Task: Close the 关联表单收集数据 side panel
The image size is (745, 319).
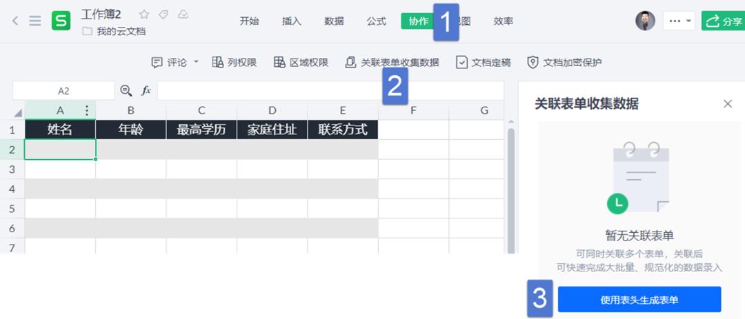Action: click(728, 103)
